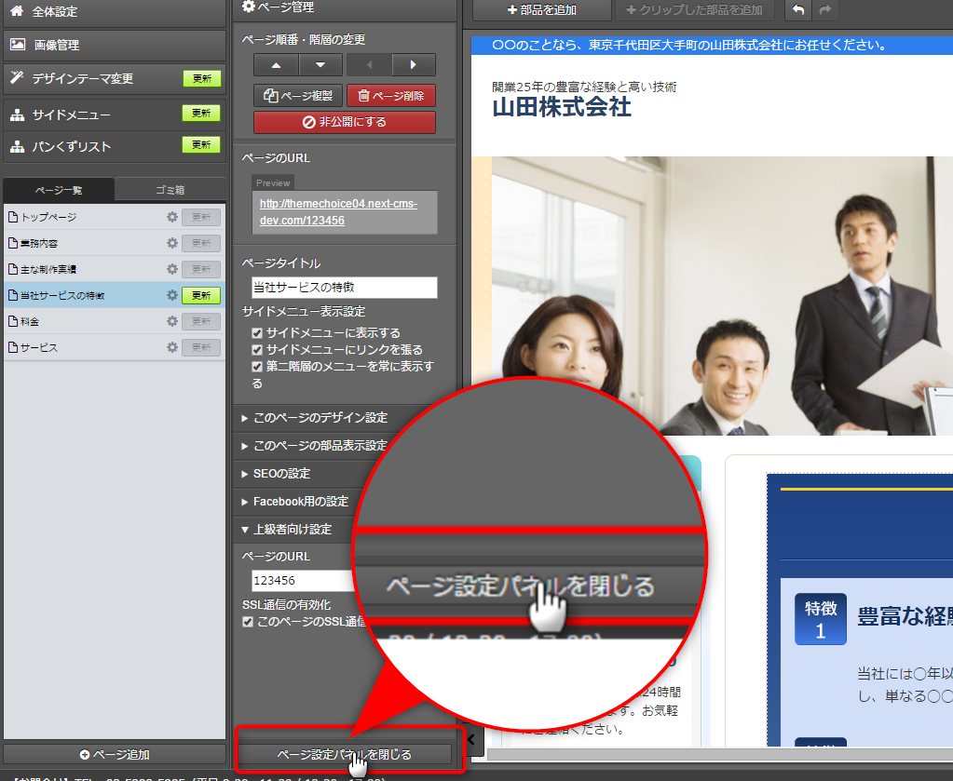Expand SEOの設定 section

(x=281, y=474)
